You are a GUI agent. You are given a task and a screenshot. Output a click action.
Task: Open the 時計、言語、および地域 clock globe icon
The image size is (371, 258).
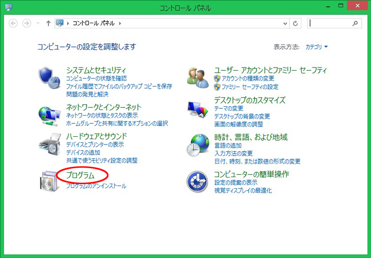pos(198,145)
